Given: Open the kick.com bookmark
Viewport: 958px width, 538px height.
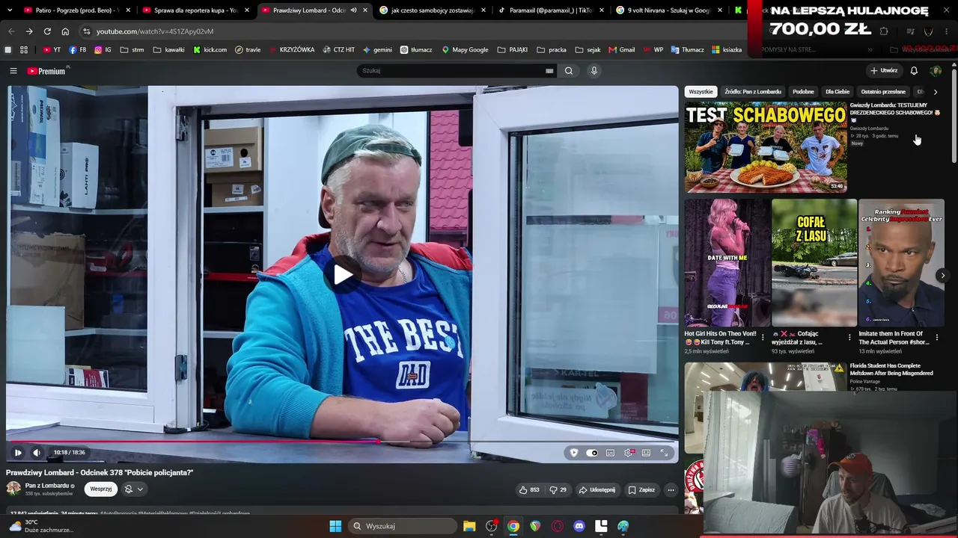Looking at the screenshot, I should [x=210, y=50].
